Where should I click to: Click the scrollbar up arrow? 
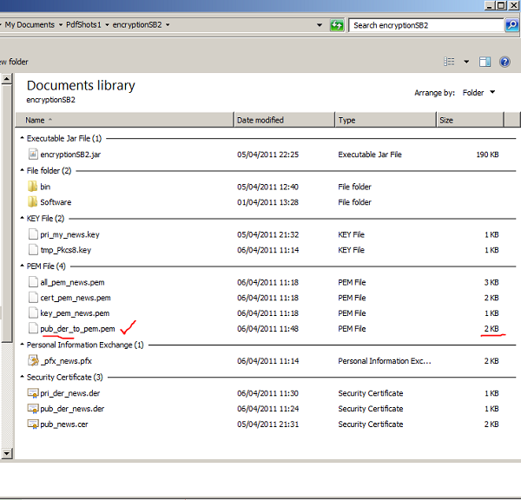(7, 79)
